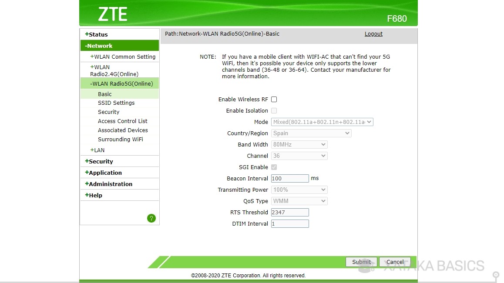
Task: Expand the Status menu section
Action: coord(98,34)
